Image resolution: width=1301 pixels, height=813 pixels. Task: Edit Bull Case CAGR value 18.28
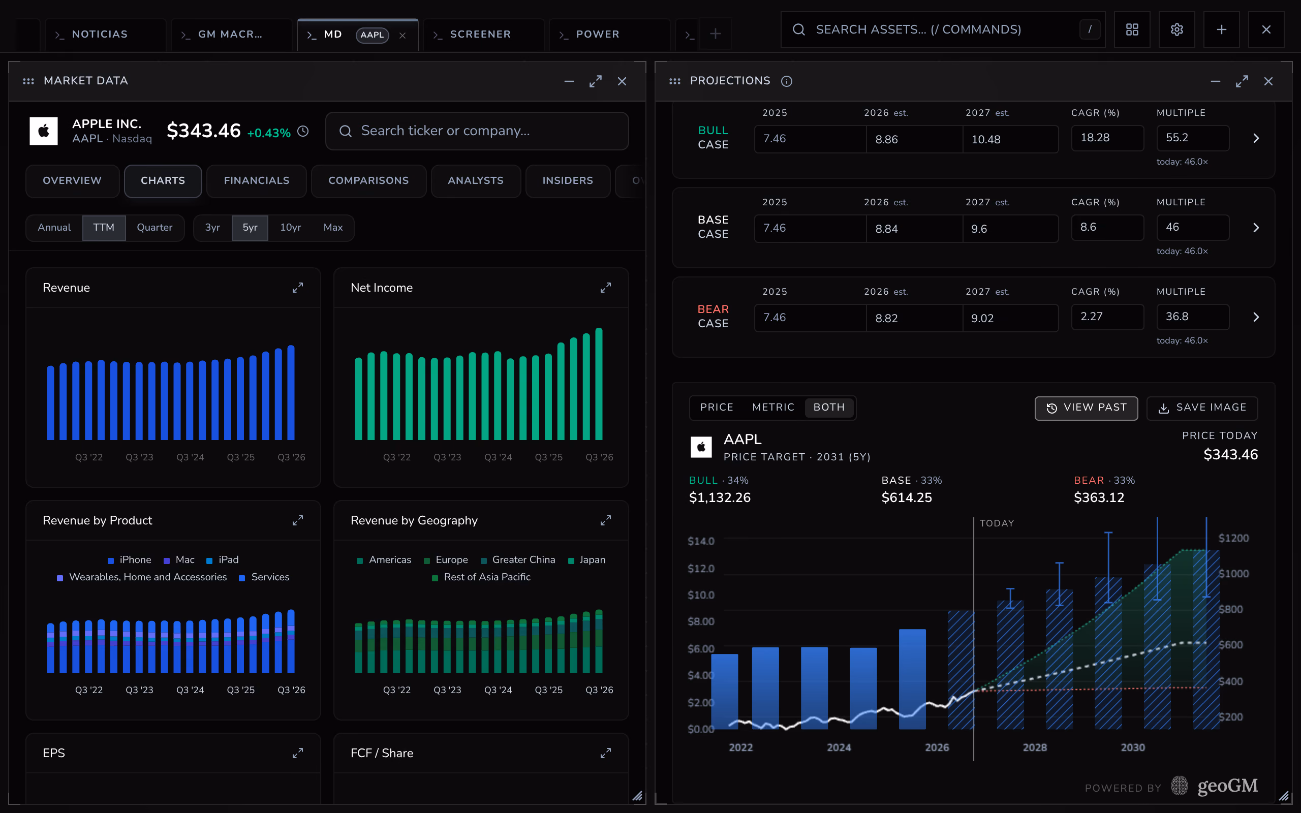(1107, 138)
